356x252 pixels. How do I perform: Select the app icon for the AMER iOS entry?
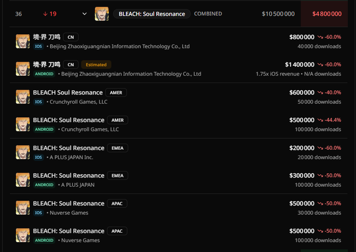coord(23,97)
